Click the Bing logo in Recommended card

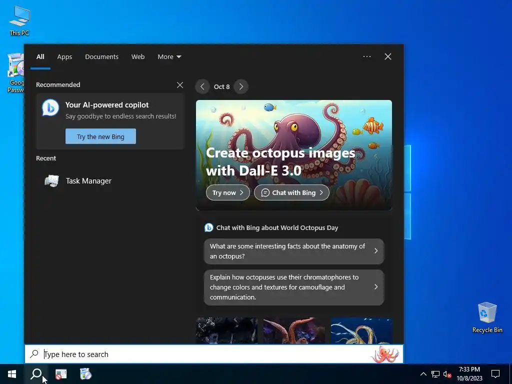tap(50, 107)
